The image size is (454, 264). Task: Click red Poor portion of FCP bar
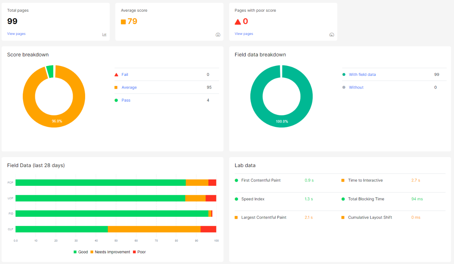212,182
